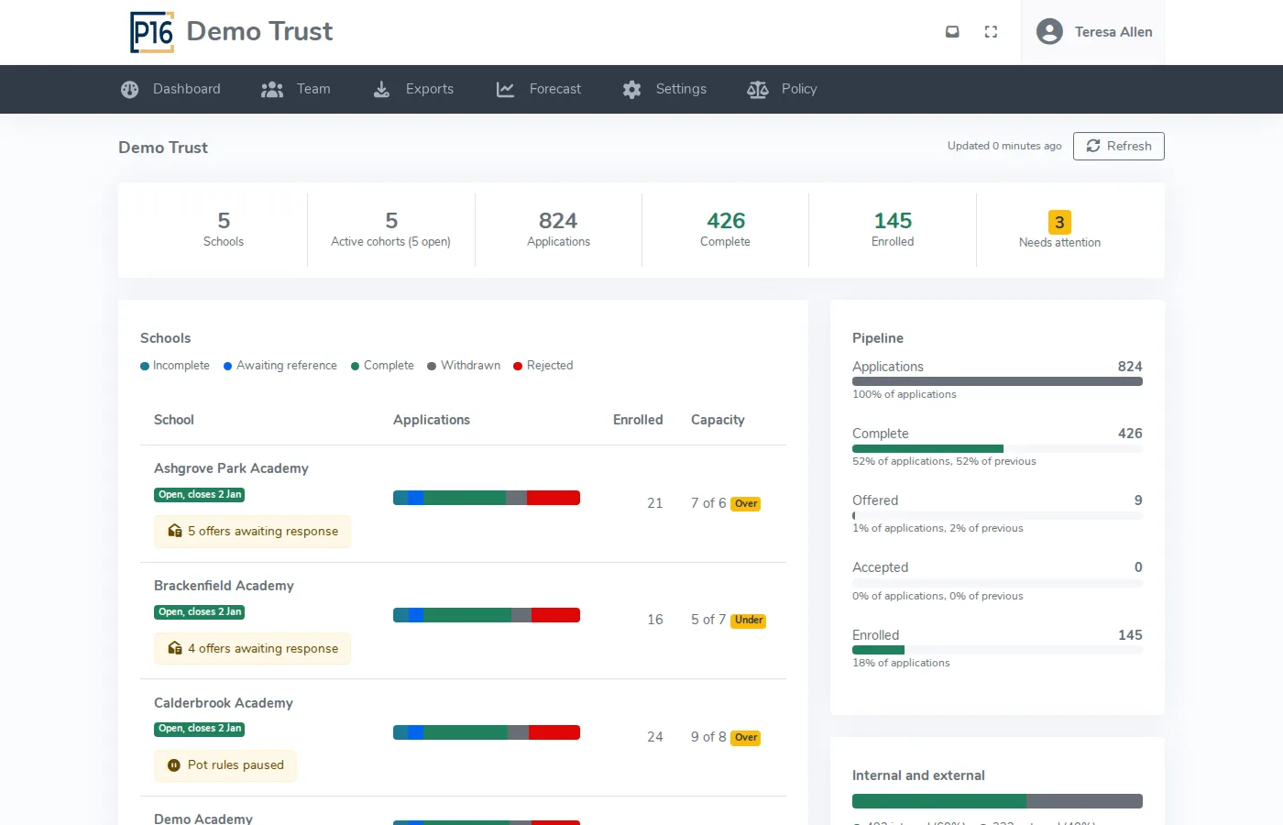This screenshot has width=1283, height=825.
Task: Click 5 offers awaiting response notice
Action: click(252, 531)
